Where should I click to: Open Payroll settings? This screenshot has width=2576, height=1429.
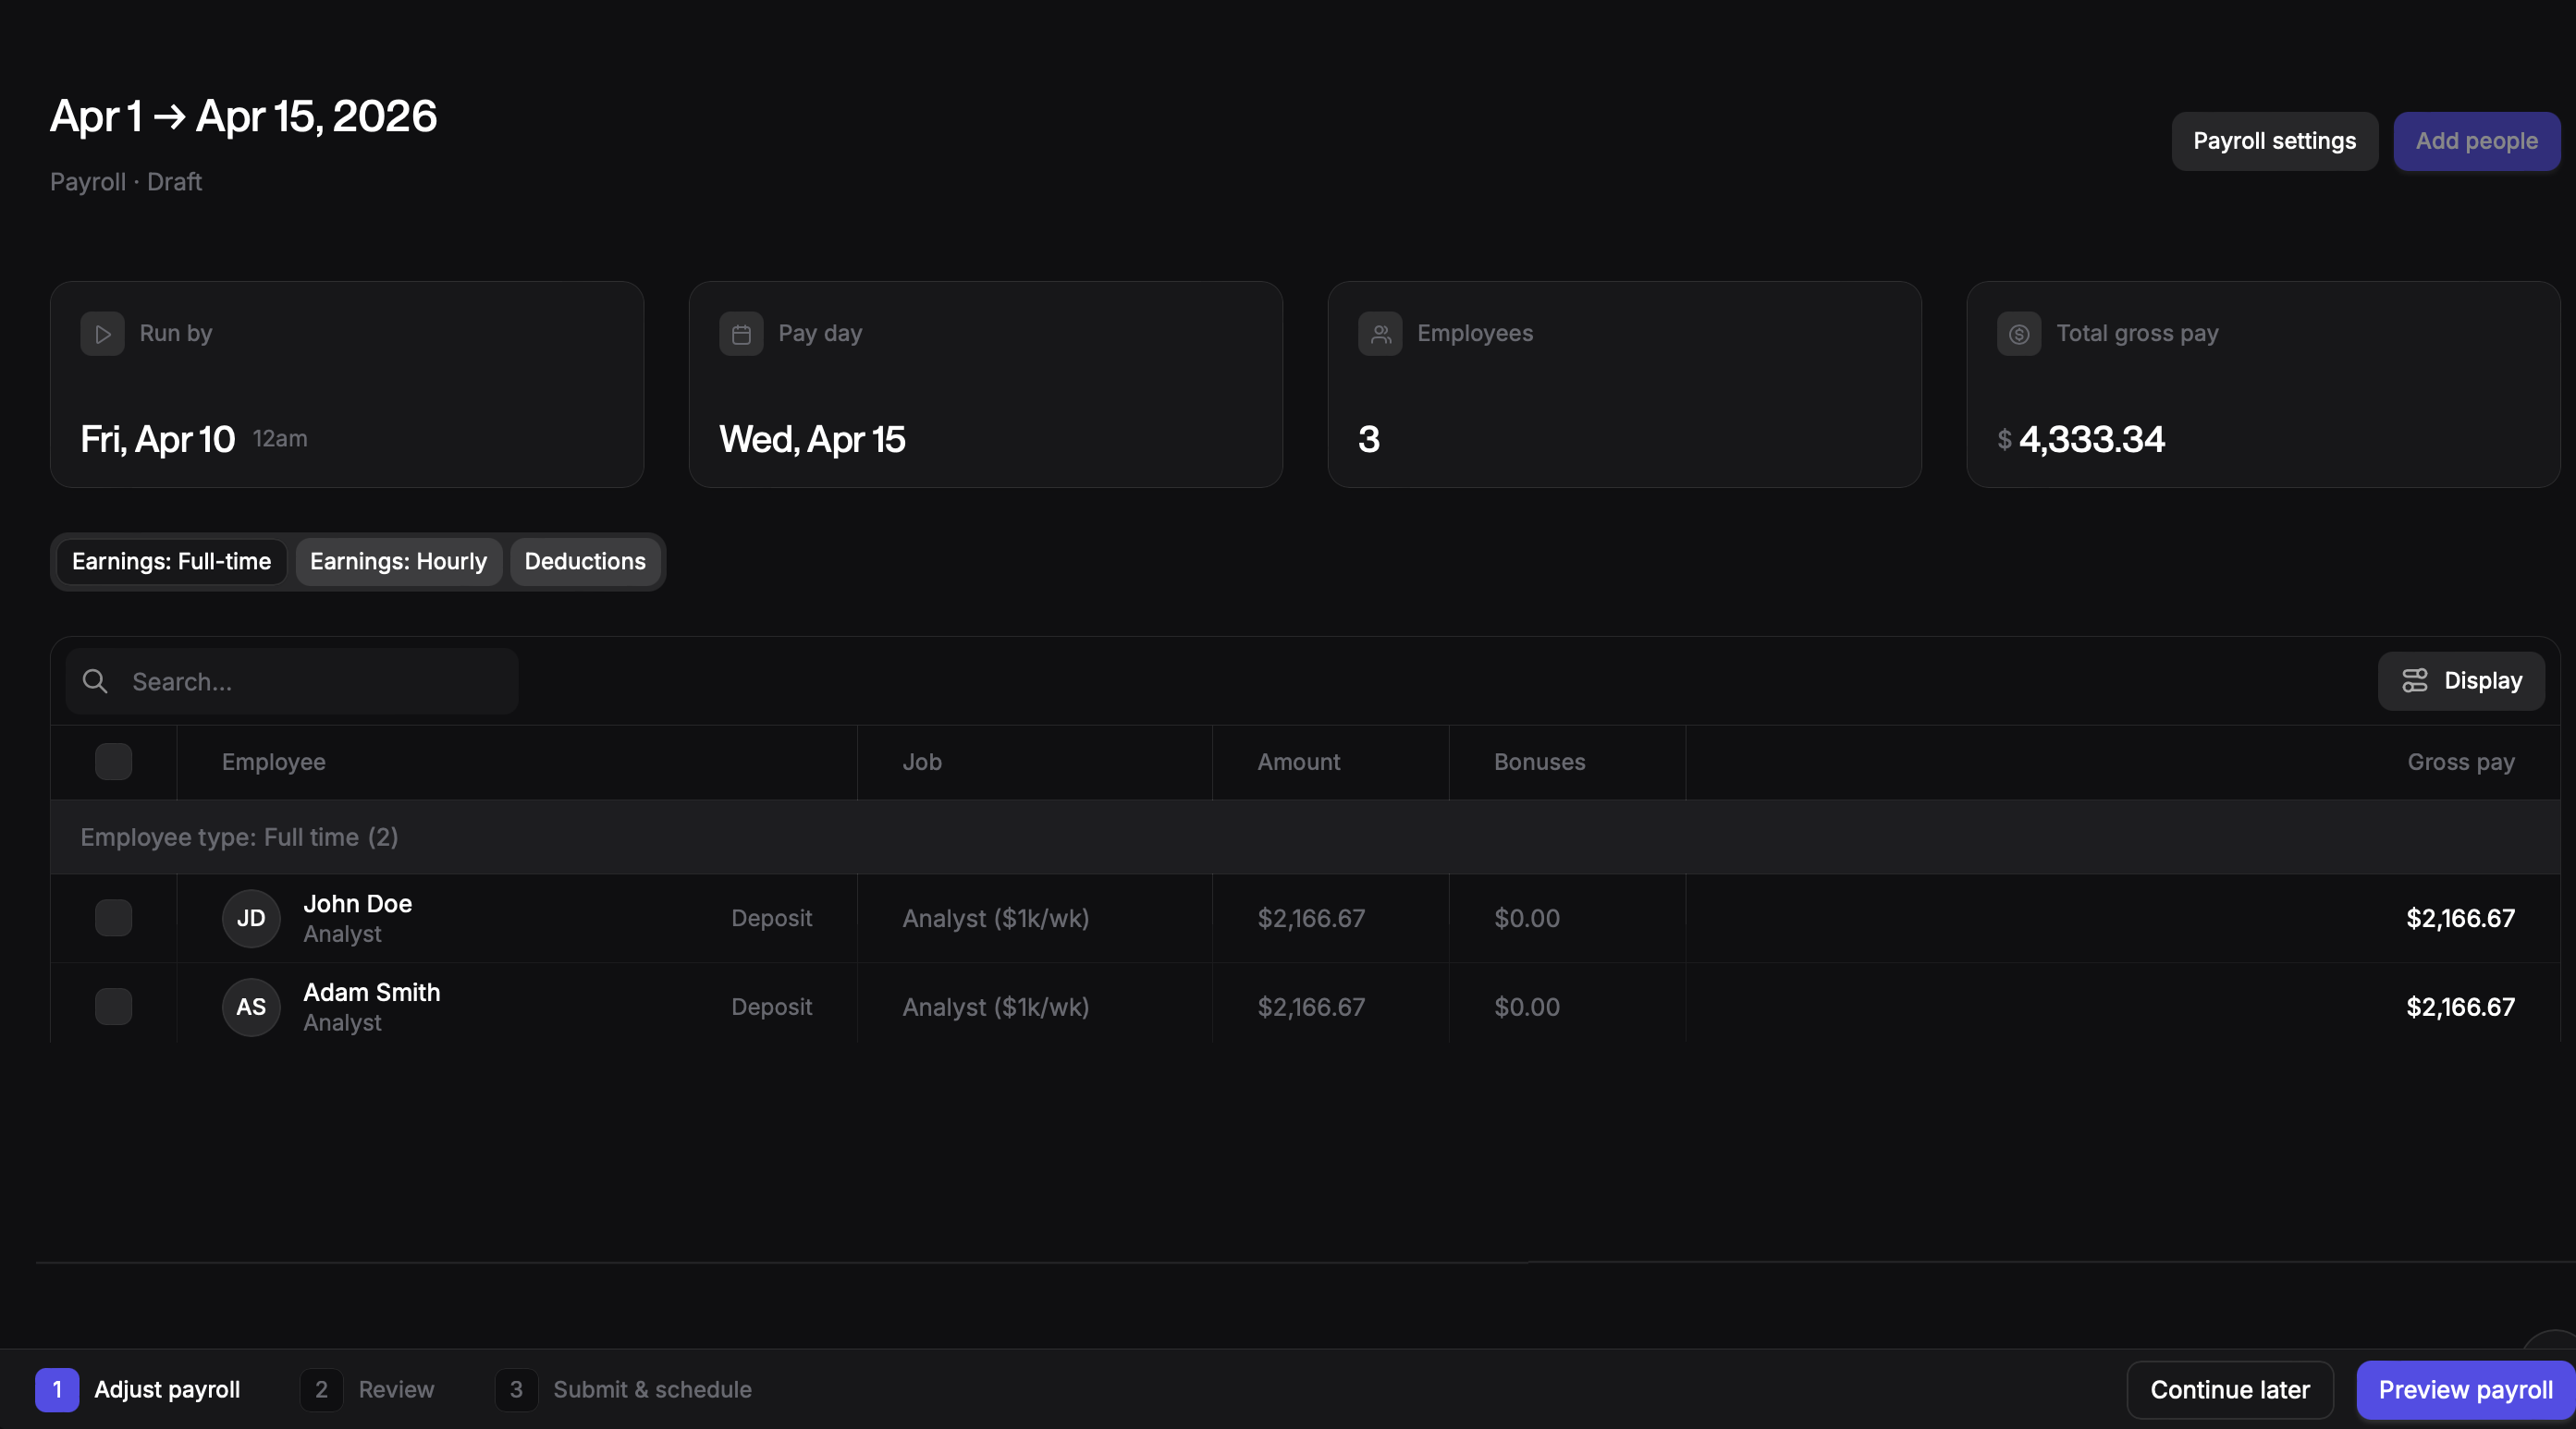tap(2274, 141)
